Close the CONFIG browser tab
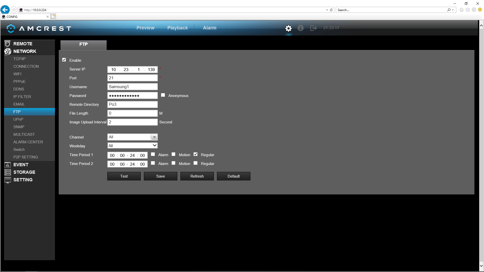This screenshot has height=272, width=484. pos(48,17)
